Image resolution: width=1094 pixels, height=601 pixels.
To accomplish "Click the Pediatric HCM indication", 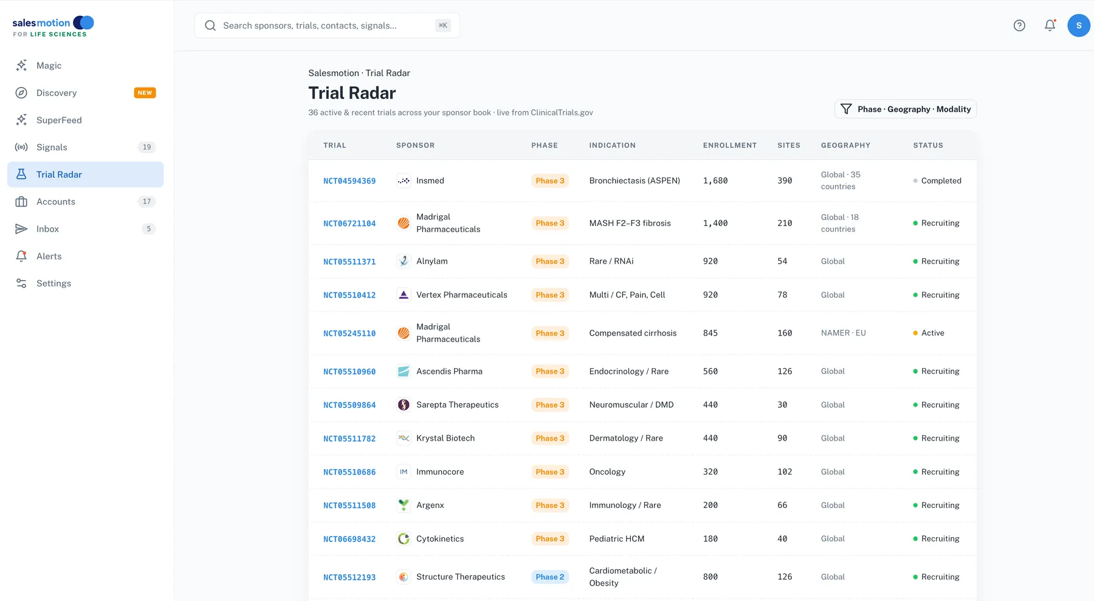I will click(617, 538).
